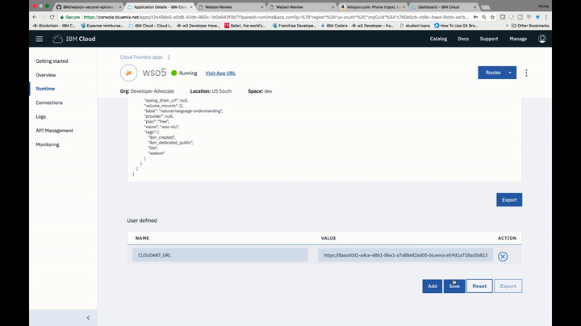
Task: Reload the page
Action: click(x=52, y=17)
